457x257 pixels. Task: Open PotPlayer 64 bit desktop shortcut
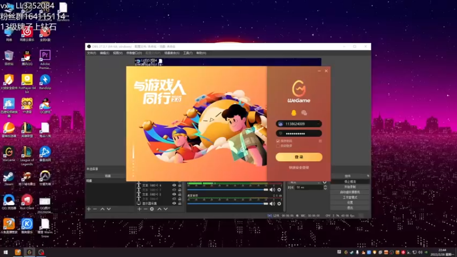[27, 83]
